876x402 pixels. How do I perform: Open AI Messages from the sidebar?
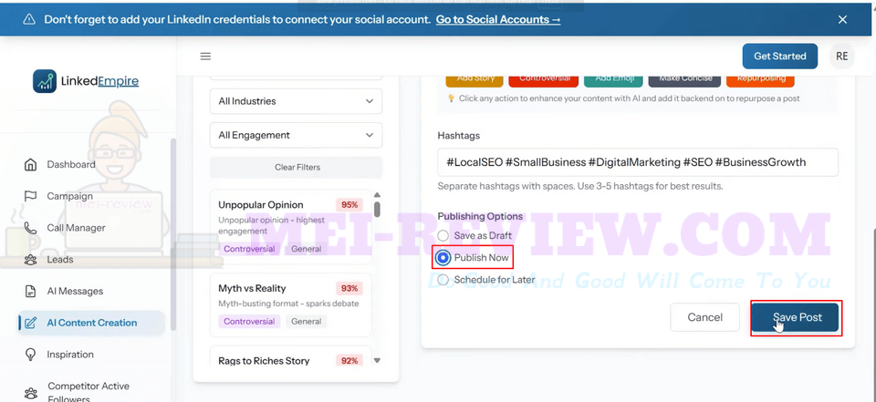pyautogui.click(x=75, y=292)
